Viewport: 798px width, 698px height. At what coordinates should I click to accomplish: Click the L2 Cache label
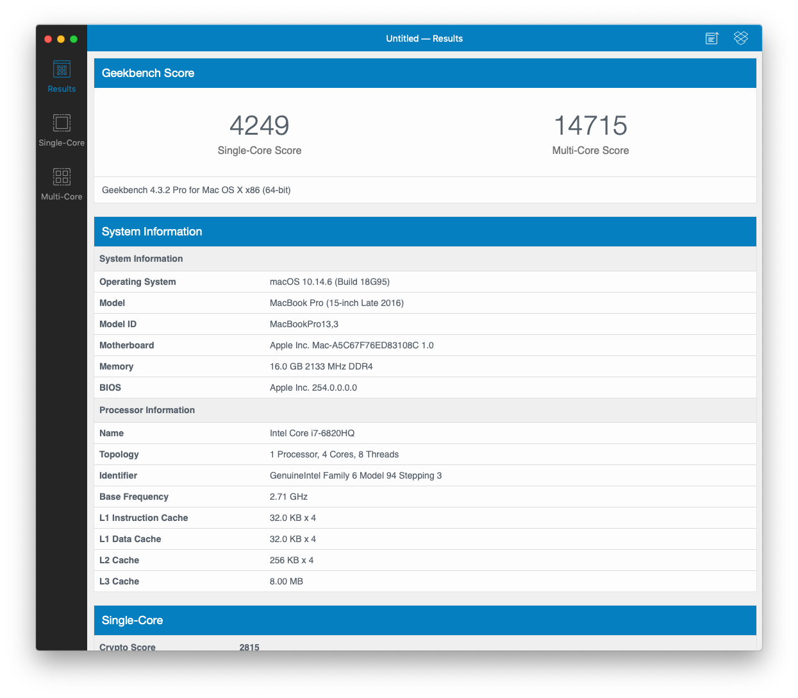[x=119, y=560]
